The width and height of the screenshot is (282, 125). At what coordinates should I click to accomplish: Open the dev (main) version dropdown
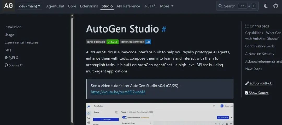click(x=30, y=6)
